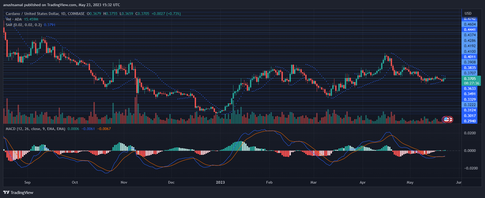Click the 0.4742 price level label
The height and width of the screenshot is (198, 485).
tap(470, 19)
